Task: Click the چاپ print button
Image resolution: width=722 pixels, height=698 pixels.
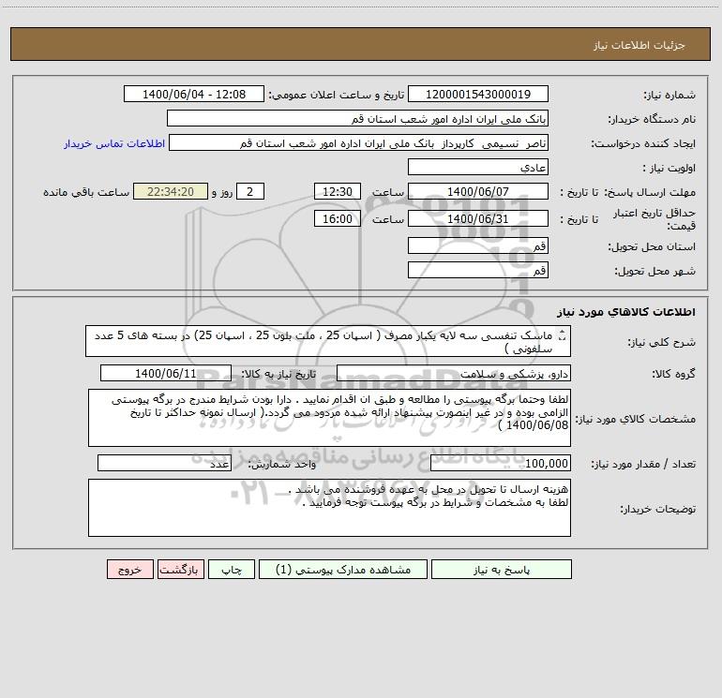Action: point(232,570)
